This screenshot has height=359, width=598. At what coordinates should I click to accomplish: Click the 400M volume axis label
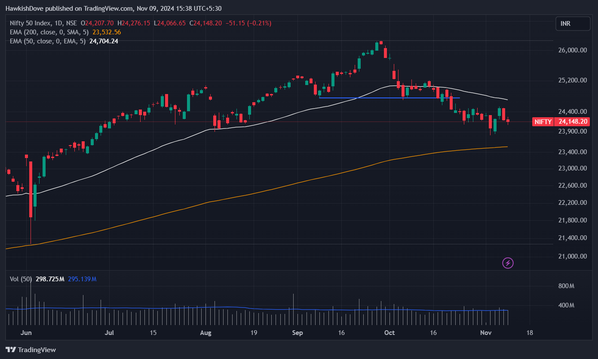566,306
